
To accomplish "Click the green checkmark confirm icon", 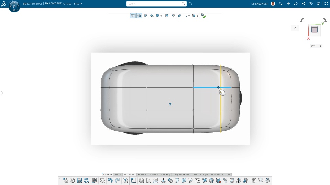I will (x=203, y=16).
